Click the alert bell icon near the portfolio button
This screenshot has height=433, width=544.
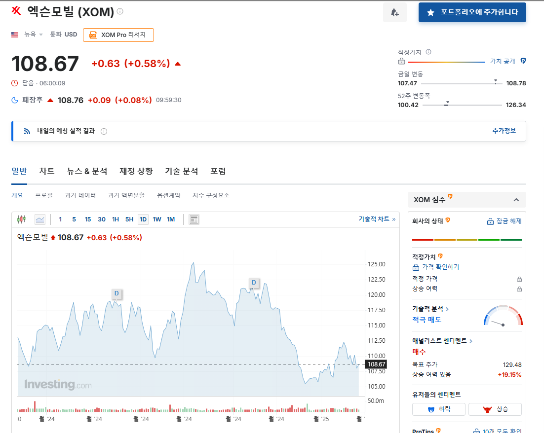coord(395,11)
